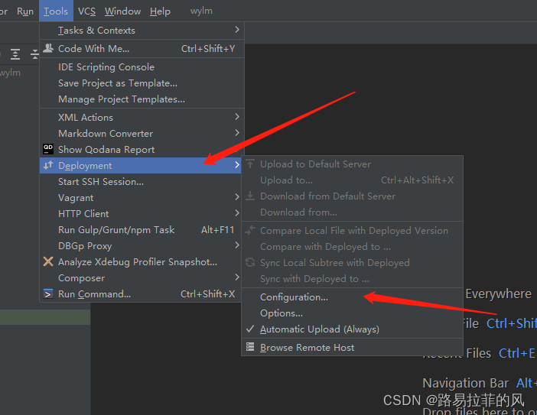
Task: Select Browse Remote Host
Action: [353, 348]
